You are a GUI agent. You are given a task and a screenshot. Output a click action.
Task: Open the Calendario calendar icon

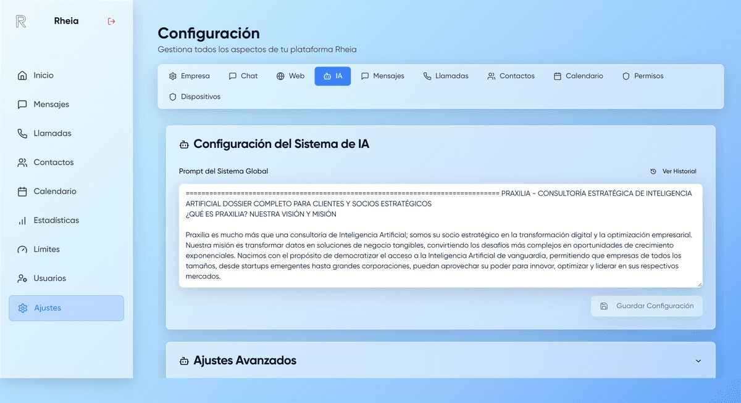click(22, 191)
